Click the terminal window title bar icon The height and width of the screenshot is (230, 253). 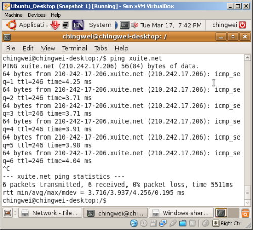(x=7, y=37)
